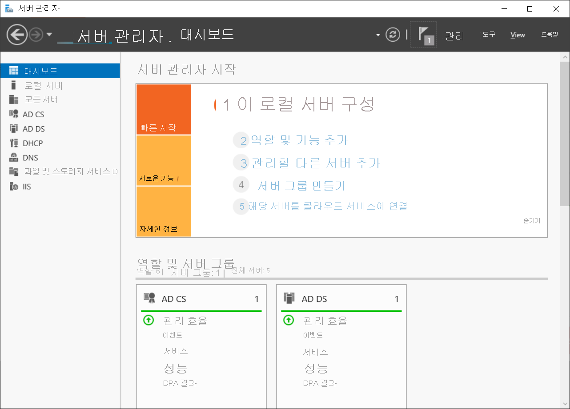Open BPA 결과 in the AD DS tile

(x=320, y=383)
